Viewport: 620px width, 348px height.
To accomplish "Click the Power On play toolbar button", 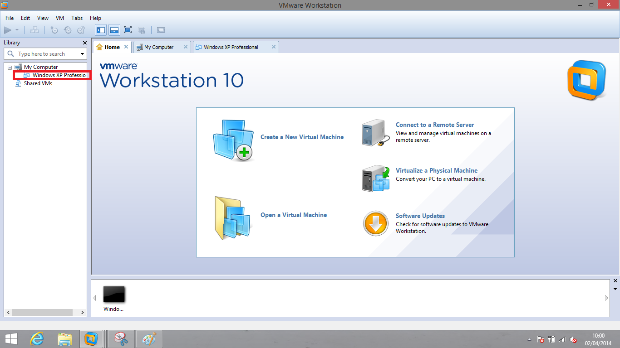I will coord(8,30).
